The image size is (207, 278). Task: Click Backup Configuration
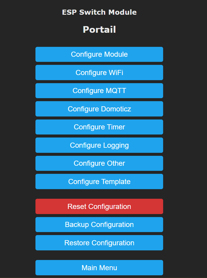click(99, 225)
